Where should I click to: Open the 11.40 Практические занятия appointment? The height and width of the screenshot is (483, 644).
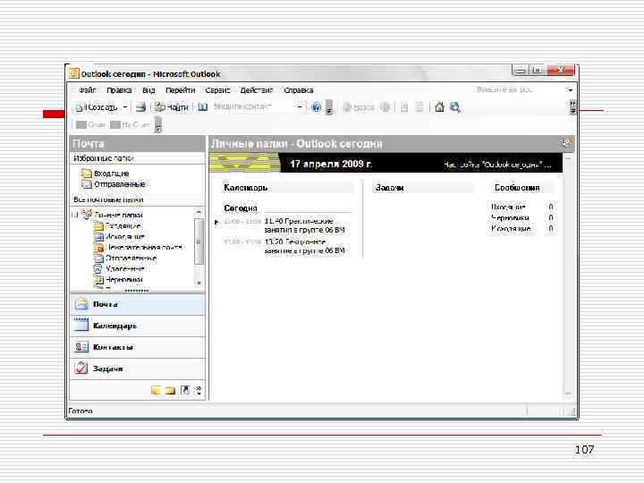click(304, 225)
